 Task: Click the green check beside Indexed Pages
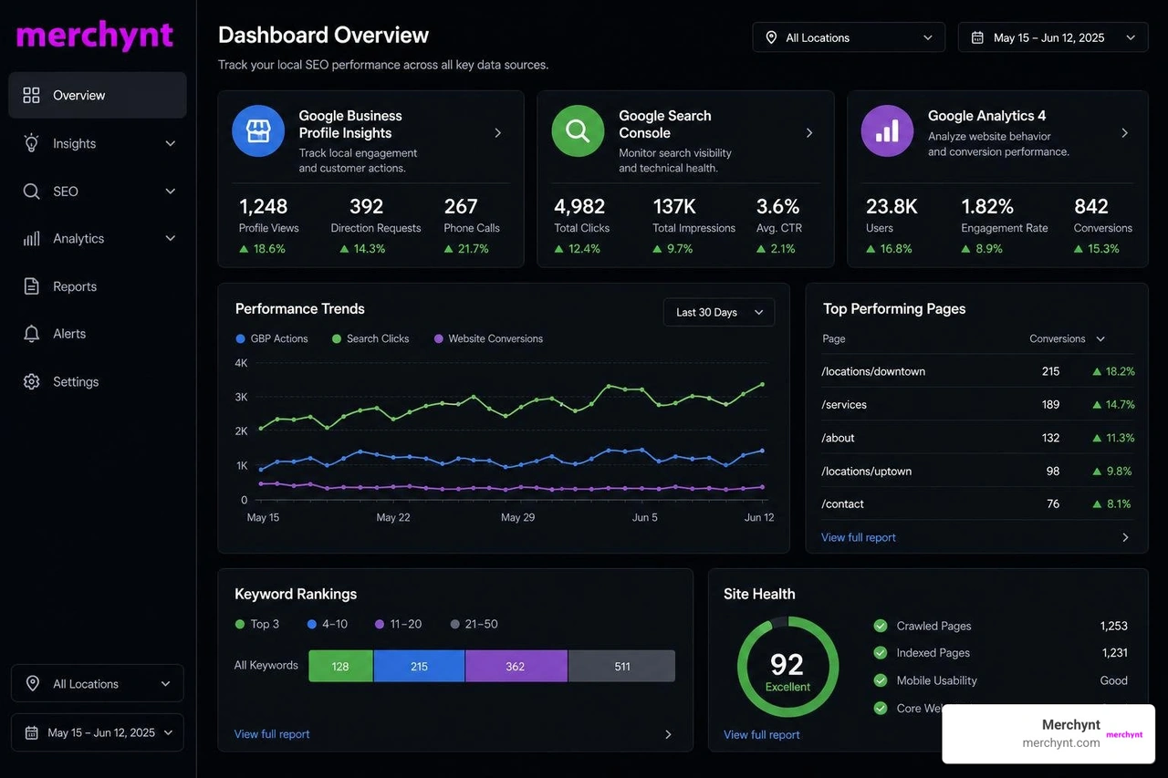coord(881,653)
